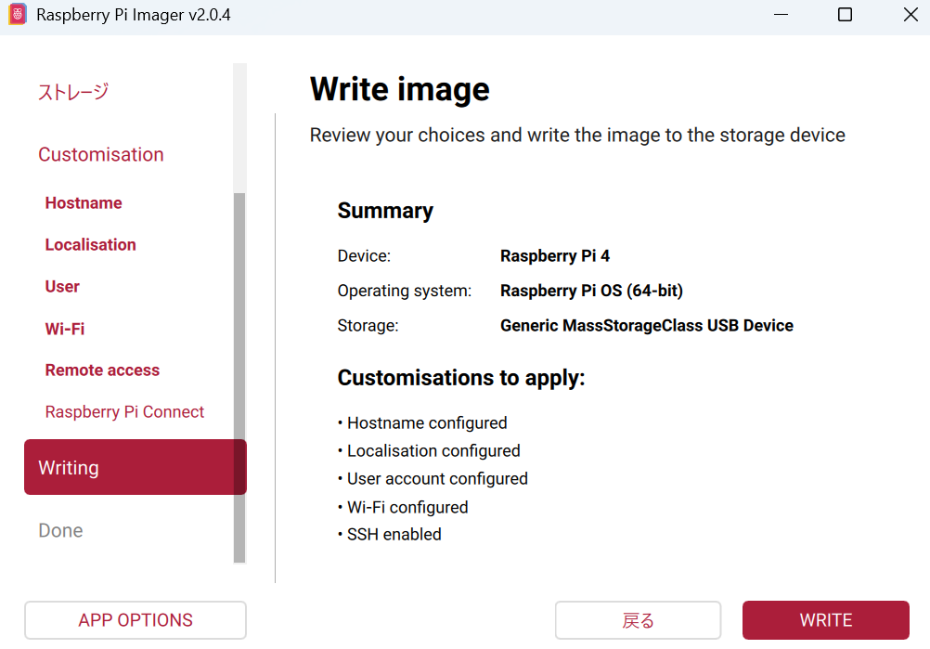This screenshot has width=930, height=649.
Task: Close the Raspberry Pi Imager window
Action: [911, 15]
